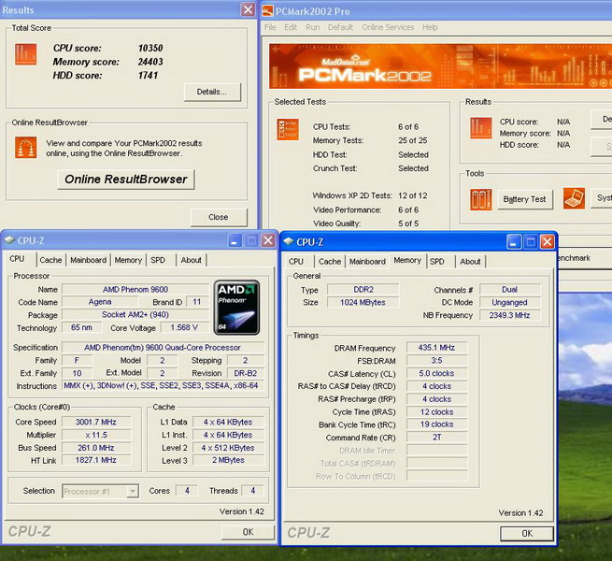Click the PCMark2002 MadOnion banner
612x561 pixels.
pos(440,66)
